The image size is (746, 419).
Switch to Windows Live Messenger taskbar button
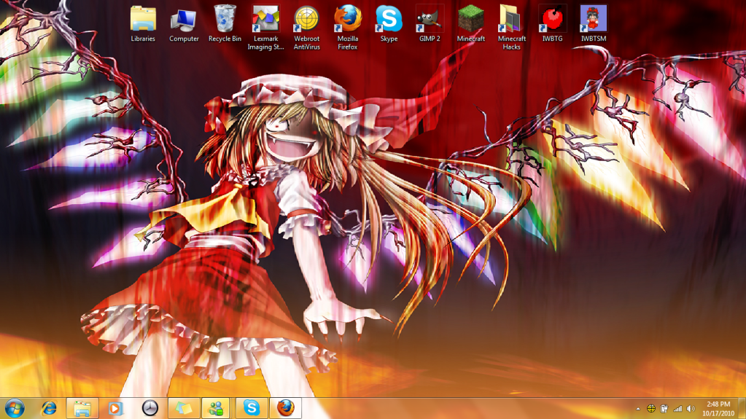point(217,408)
